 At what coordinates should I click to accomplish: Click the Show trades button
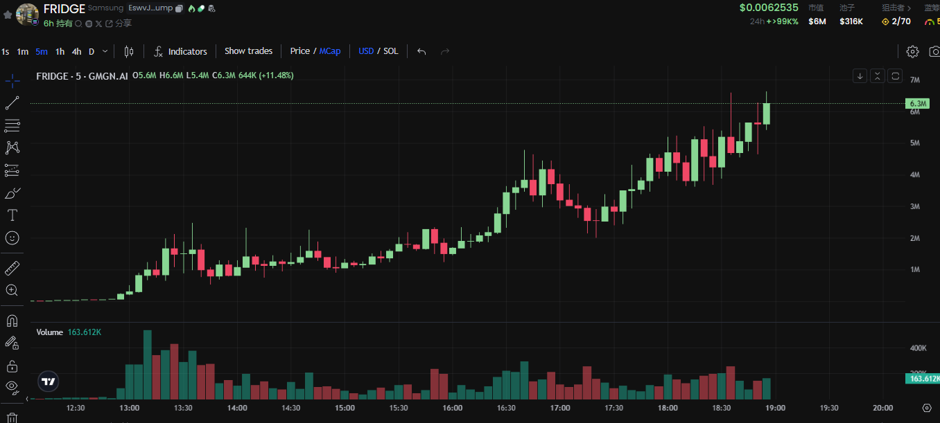pos(248,51)
